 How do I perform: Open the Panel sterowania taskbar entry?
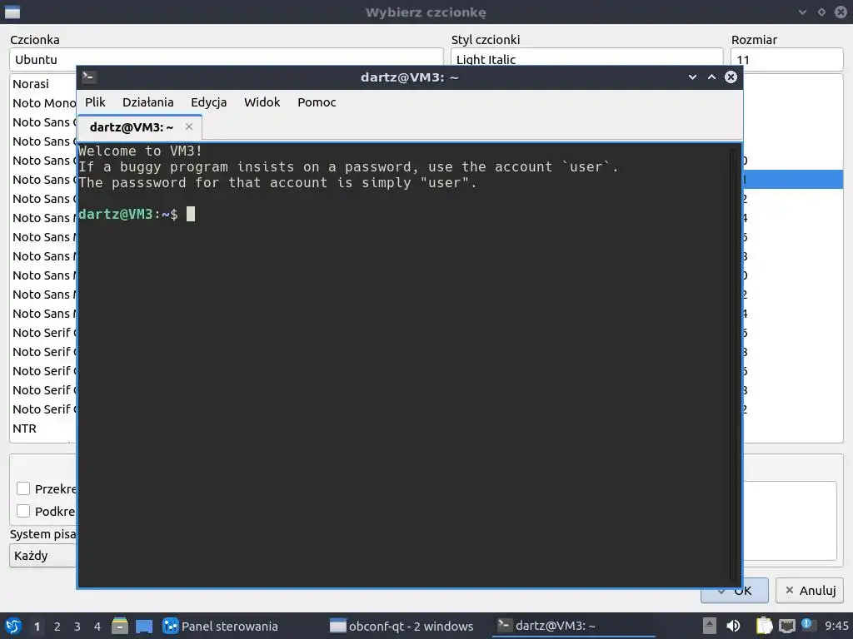pyautogui.click(x=221, y=626)
